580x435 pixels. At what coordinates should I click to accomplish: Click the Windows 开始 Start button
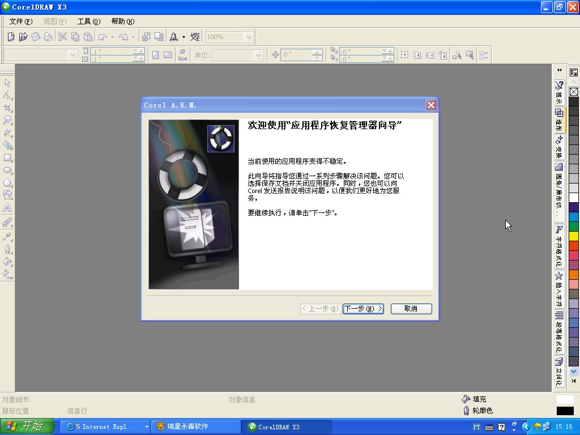pyautogui.click(x=27, y=427)
